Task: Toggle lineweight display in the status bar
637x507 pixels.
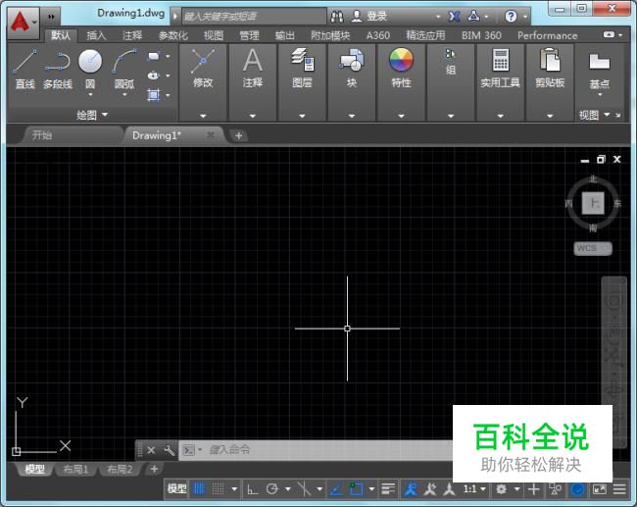Action: pos(388,489)
